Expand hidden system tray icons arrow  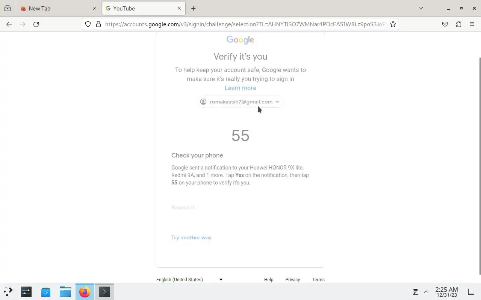(x=426, y=292)
